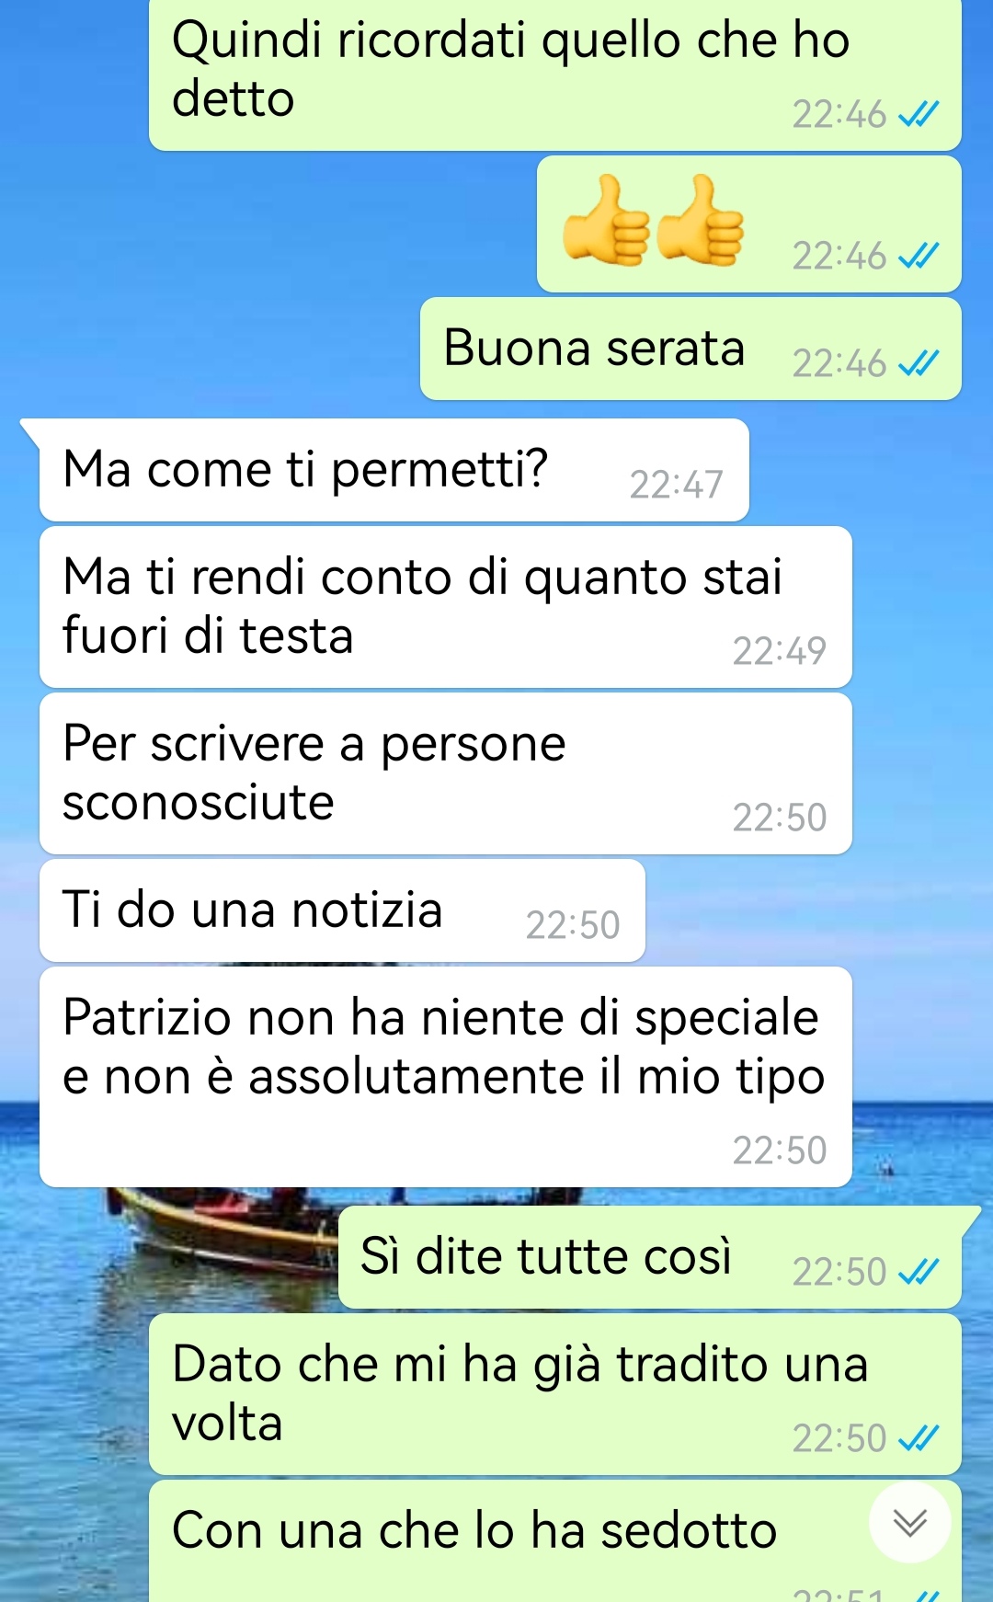993x1602 pixels.
Task: Tap the 22:49 timestamp on received message
Action: (780, 651)
